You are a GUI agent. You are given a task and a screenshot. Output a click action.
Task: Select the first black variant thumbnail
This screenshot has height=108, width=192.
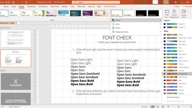point(141,13)
